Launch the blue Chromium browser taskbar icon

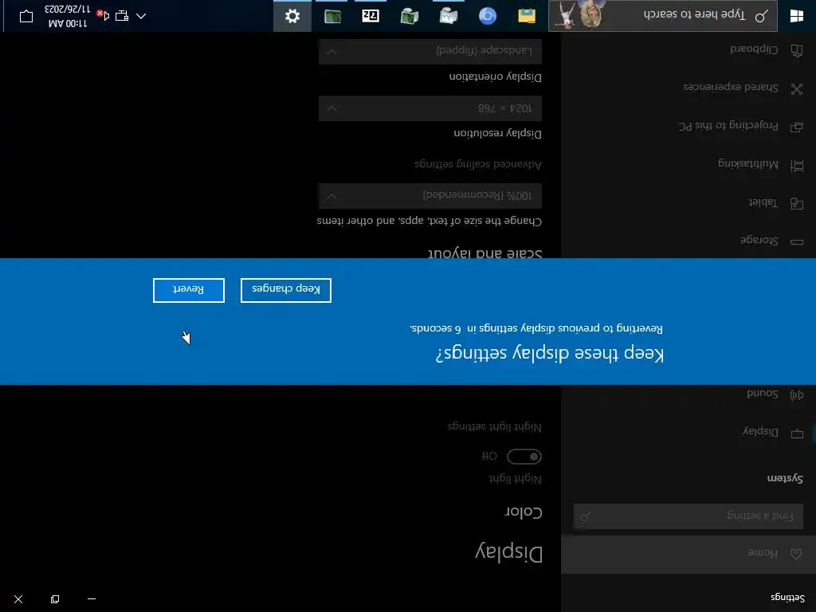488,16
